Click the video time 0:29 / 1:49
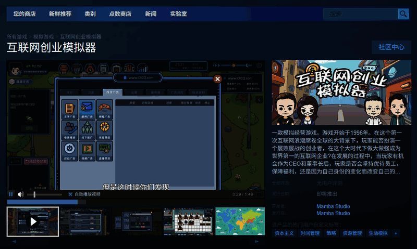 pyautogui.click(x=242, y=194)
